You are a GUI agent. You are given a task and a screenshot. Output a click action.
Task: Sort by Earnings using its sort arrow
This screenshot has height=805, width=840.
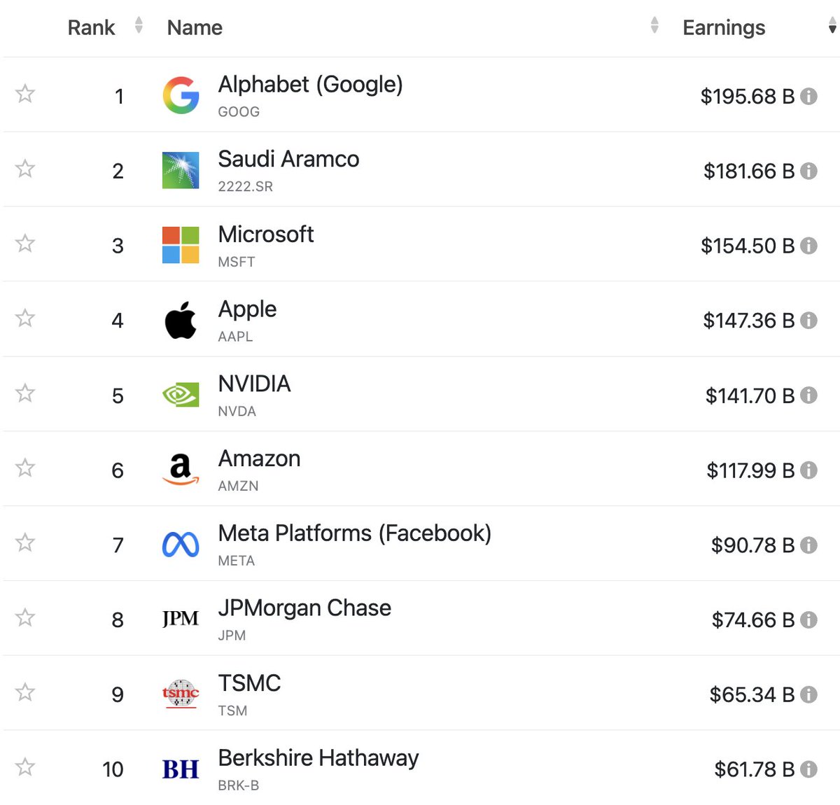pyautogui.click(x=832, y=25)
